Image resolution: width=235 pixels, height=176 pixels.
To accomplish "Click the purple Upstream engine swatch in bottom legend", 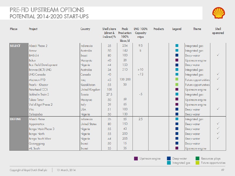I will [x=136, y=159].
